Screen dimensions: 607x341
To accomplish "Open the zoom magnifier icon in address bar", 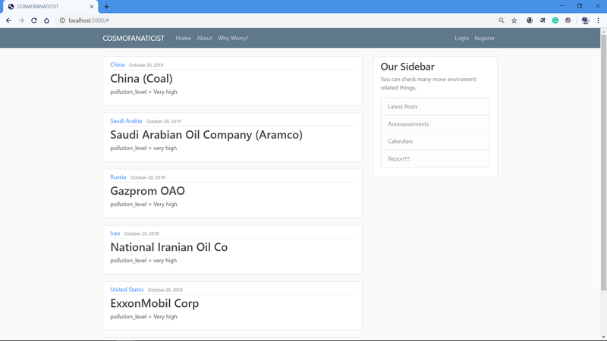I will pos(501,20).
